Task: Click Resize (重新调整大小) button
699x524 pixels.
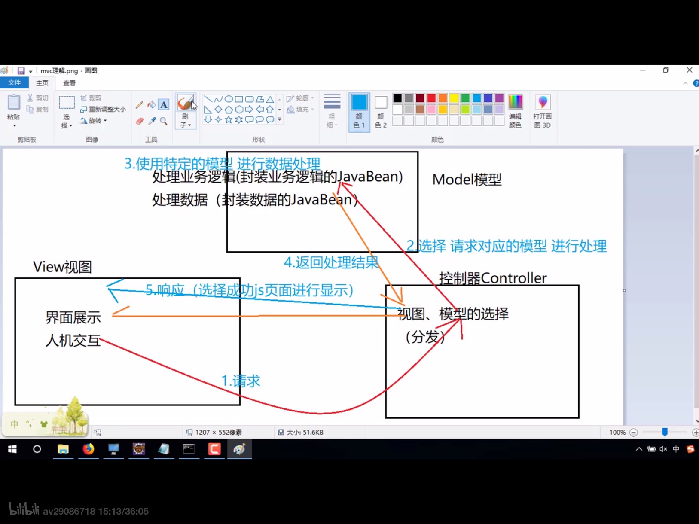Action: [x=103, y=109]
